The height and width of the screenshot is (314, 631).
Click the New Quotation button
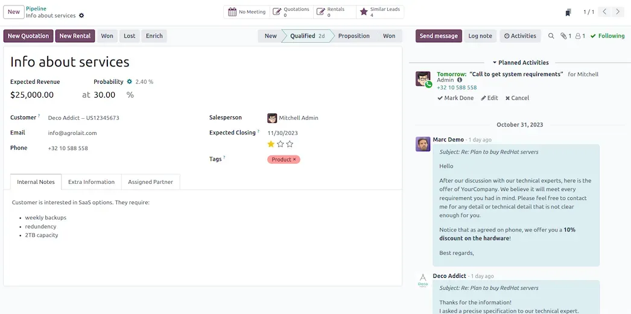(x=28, y=36)
